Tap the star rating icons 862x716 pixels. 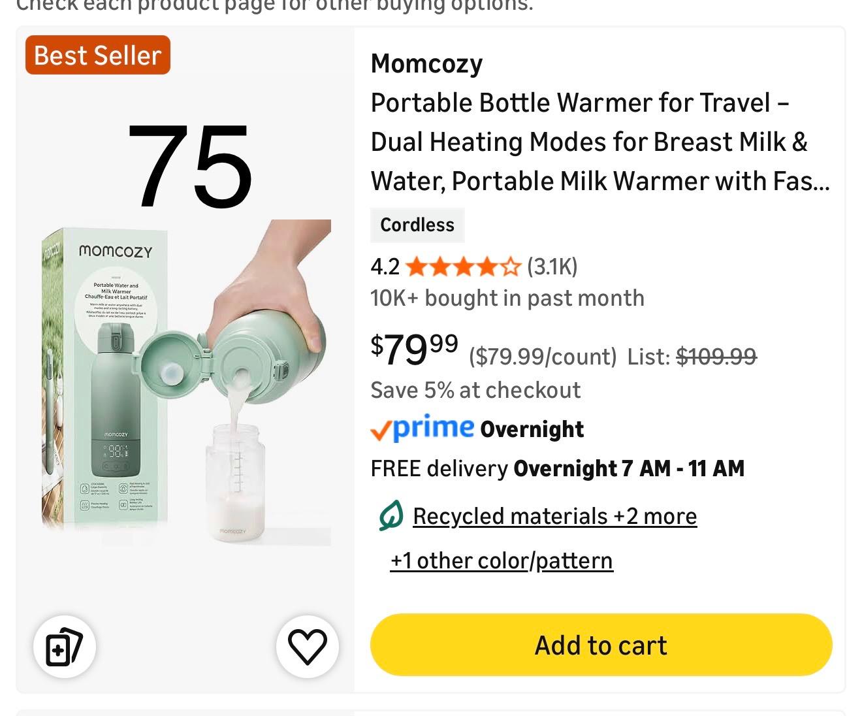point(463,267)
